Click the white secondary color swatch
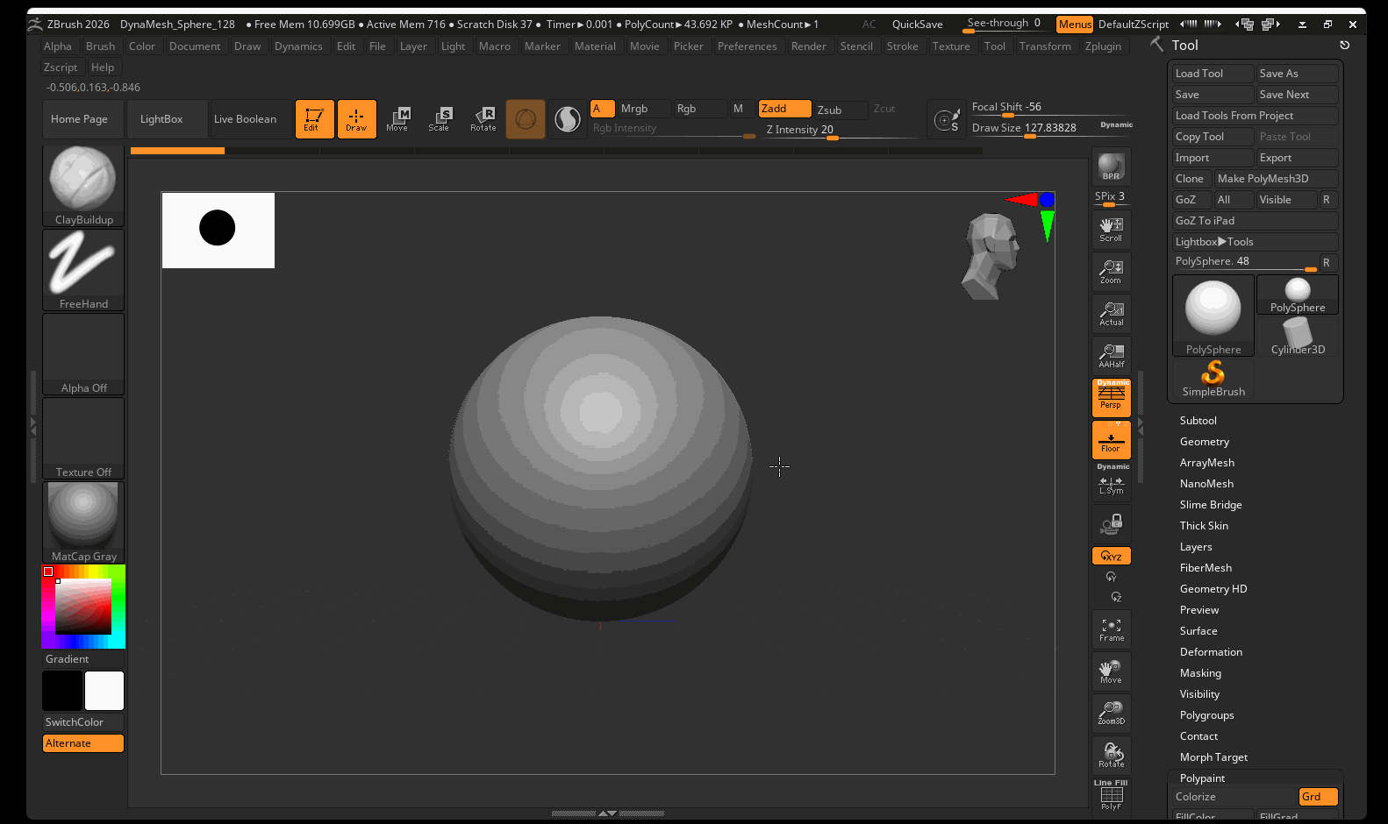 point(104,691)
